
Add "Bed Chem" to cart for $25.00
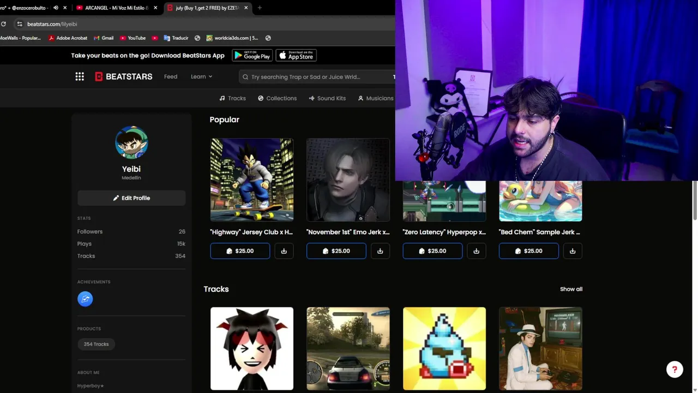(x=528, y=251)
